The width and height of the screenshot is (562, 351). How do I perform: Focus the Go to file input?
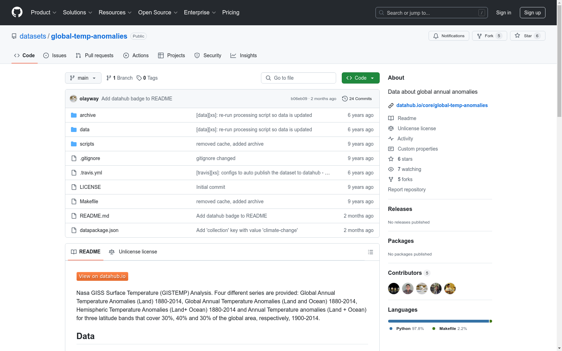(x=299, y=78)
